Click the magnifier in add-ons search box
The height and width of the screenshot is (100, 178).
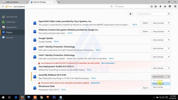point(169,14)
